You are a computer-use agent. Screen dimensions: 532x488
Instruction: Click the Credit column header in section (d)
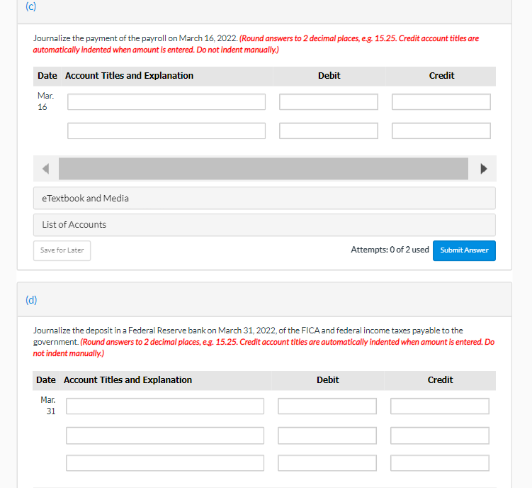point(440,380)
